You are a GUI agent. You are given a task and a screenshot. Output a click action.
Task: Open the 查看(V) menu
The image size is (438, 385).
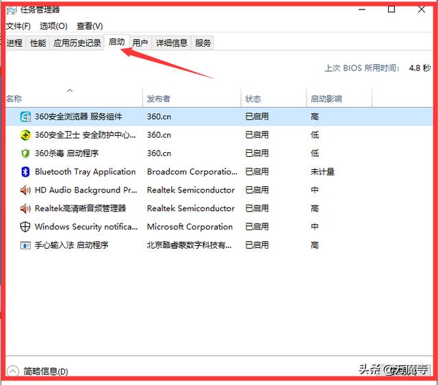pyautogui.click(x=90, y=26)
